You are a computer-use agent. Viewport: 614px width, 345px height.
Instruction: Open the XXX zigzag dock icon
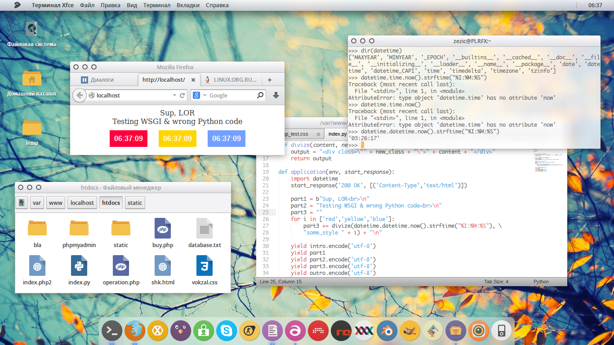364,332
